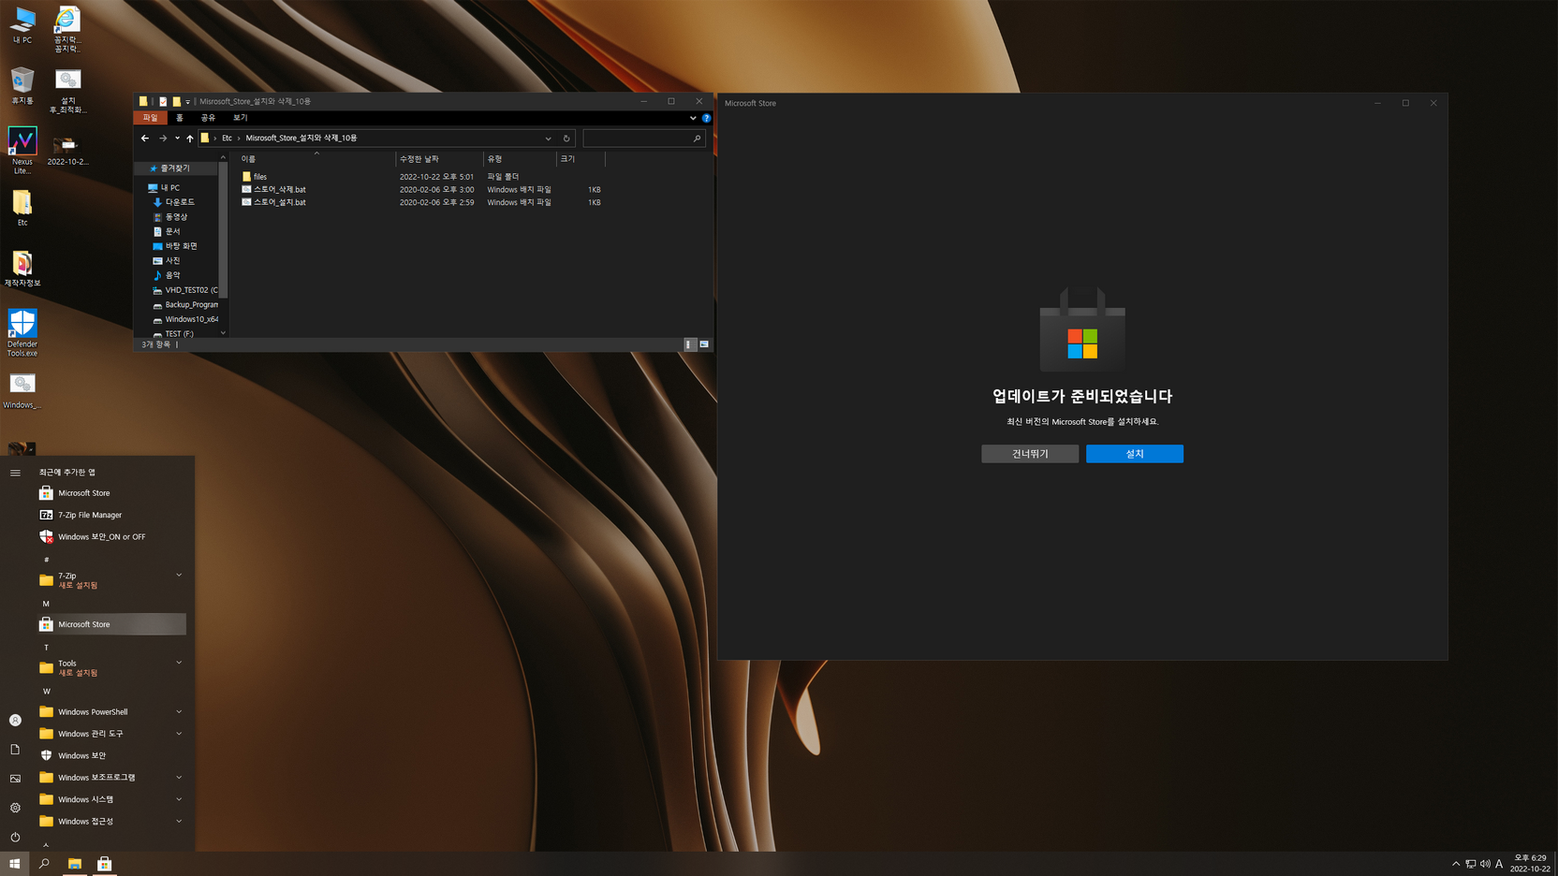Open Defender Tools.exe desktop icon
This screenshot has width=1558, height=876.
[x=22, y=332]
